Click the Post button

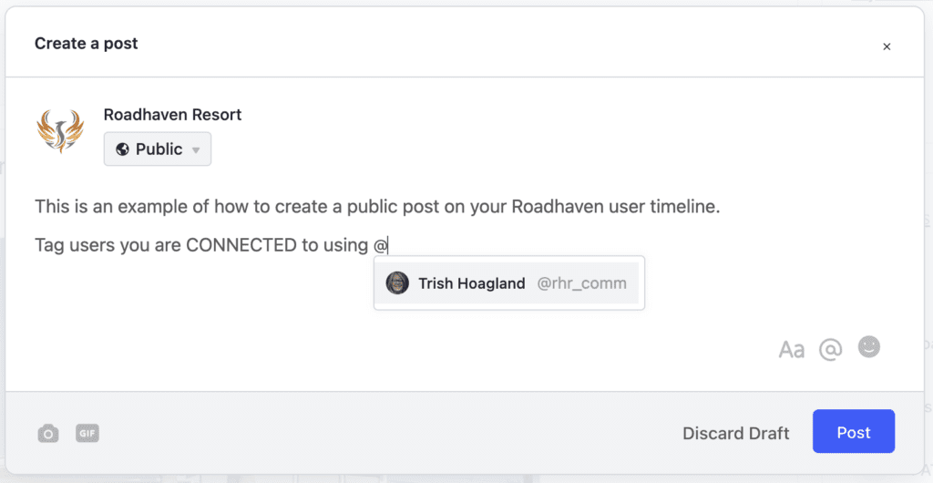[x=853, y=431]
